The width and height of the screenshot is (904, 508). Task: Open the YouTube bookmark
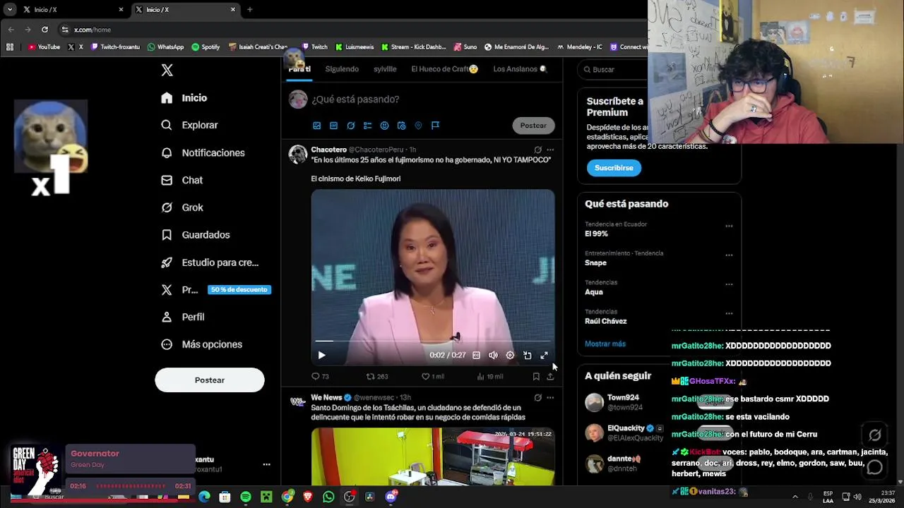[x=44, y=47]
